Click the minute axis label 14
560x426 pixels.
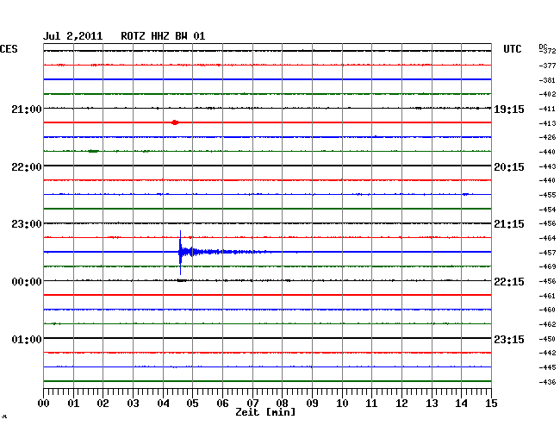(x=461, y=403)
